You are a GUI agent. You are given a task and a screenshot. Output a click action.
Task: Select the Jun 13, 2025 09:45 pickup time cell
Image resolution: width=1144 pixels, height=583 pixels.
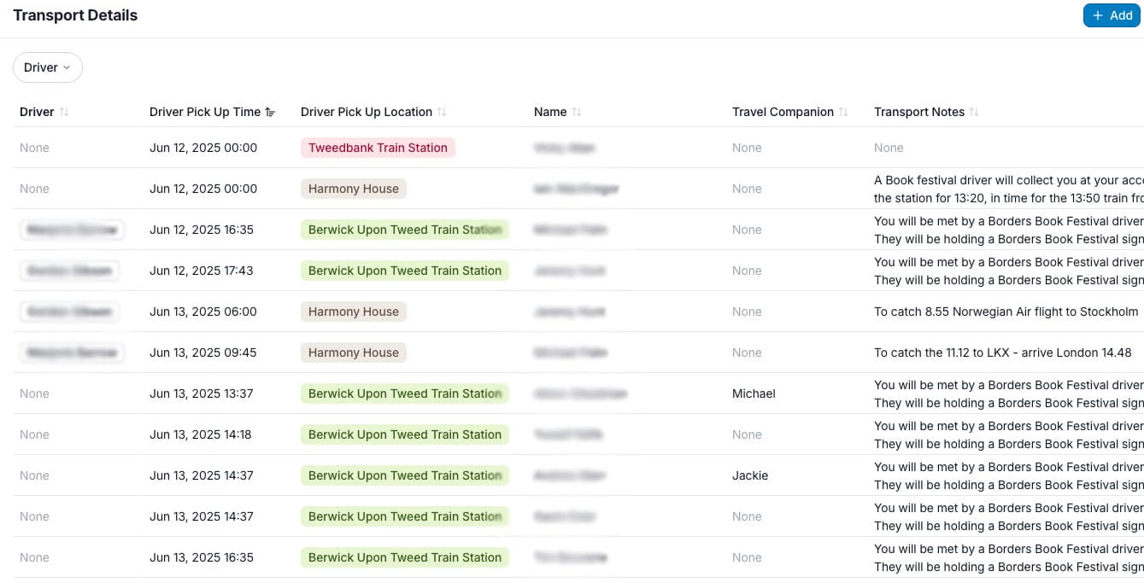(203, 353)
